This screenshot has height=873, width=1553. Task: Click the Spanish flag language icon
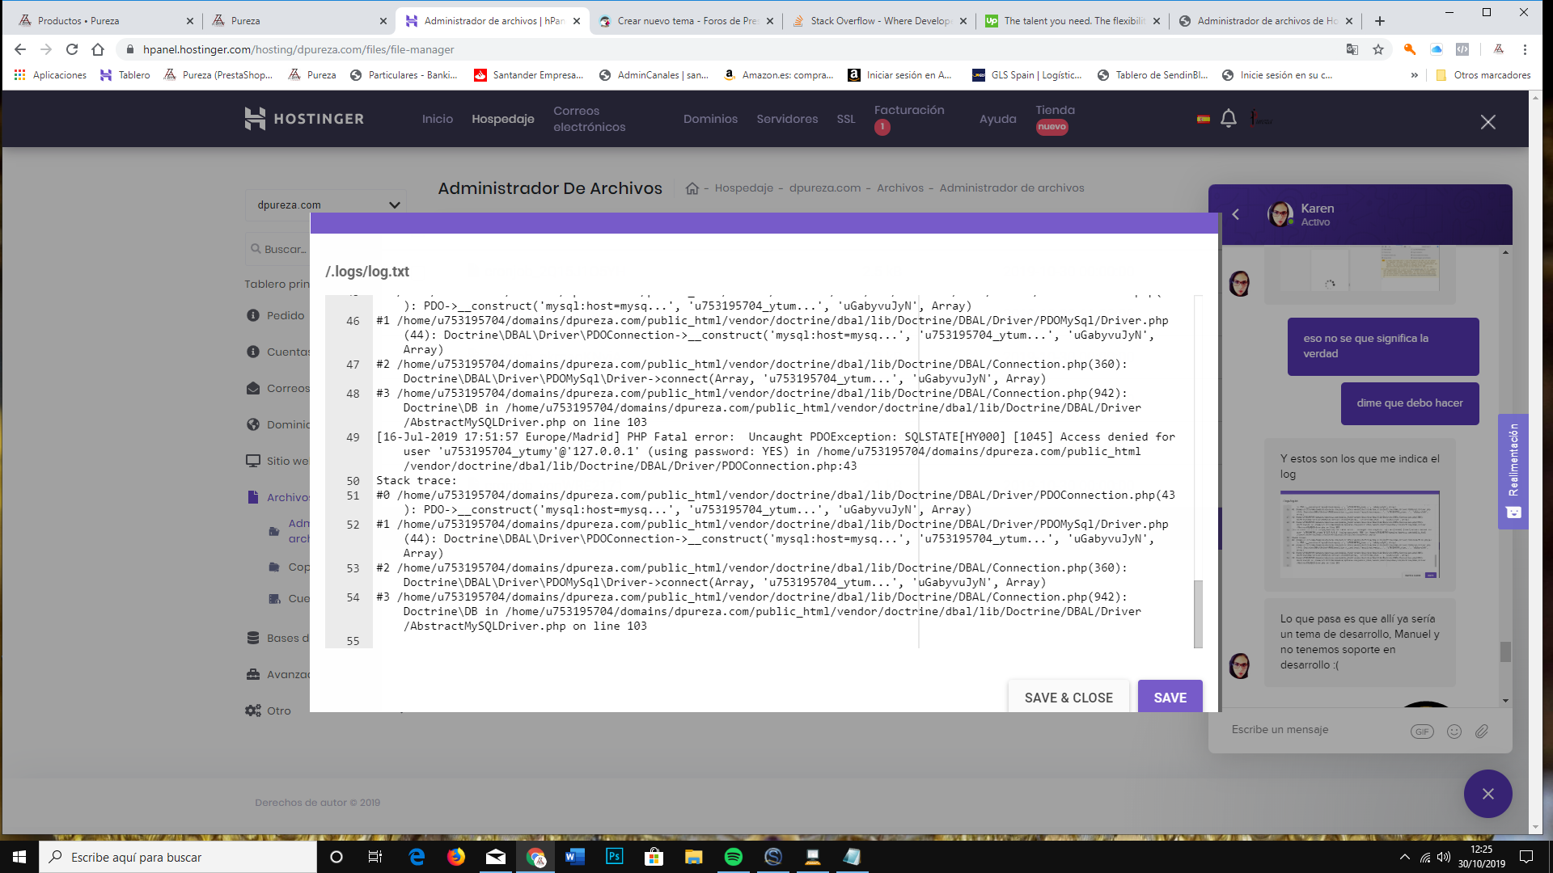[x=1203, y=119]
